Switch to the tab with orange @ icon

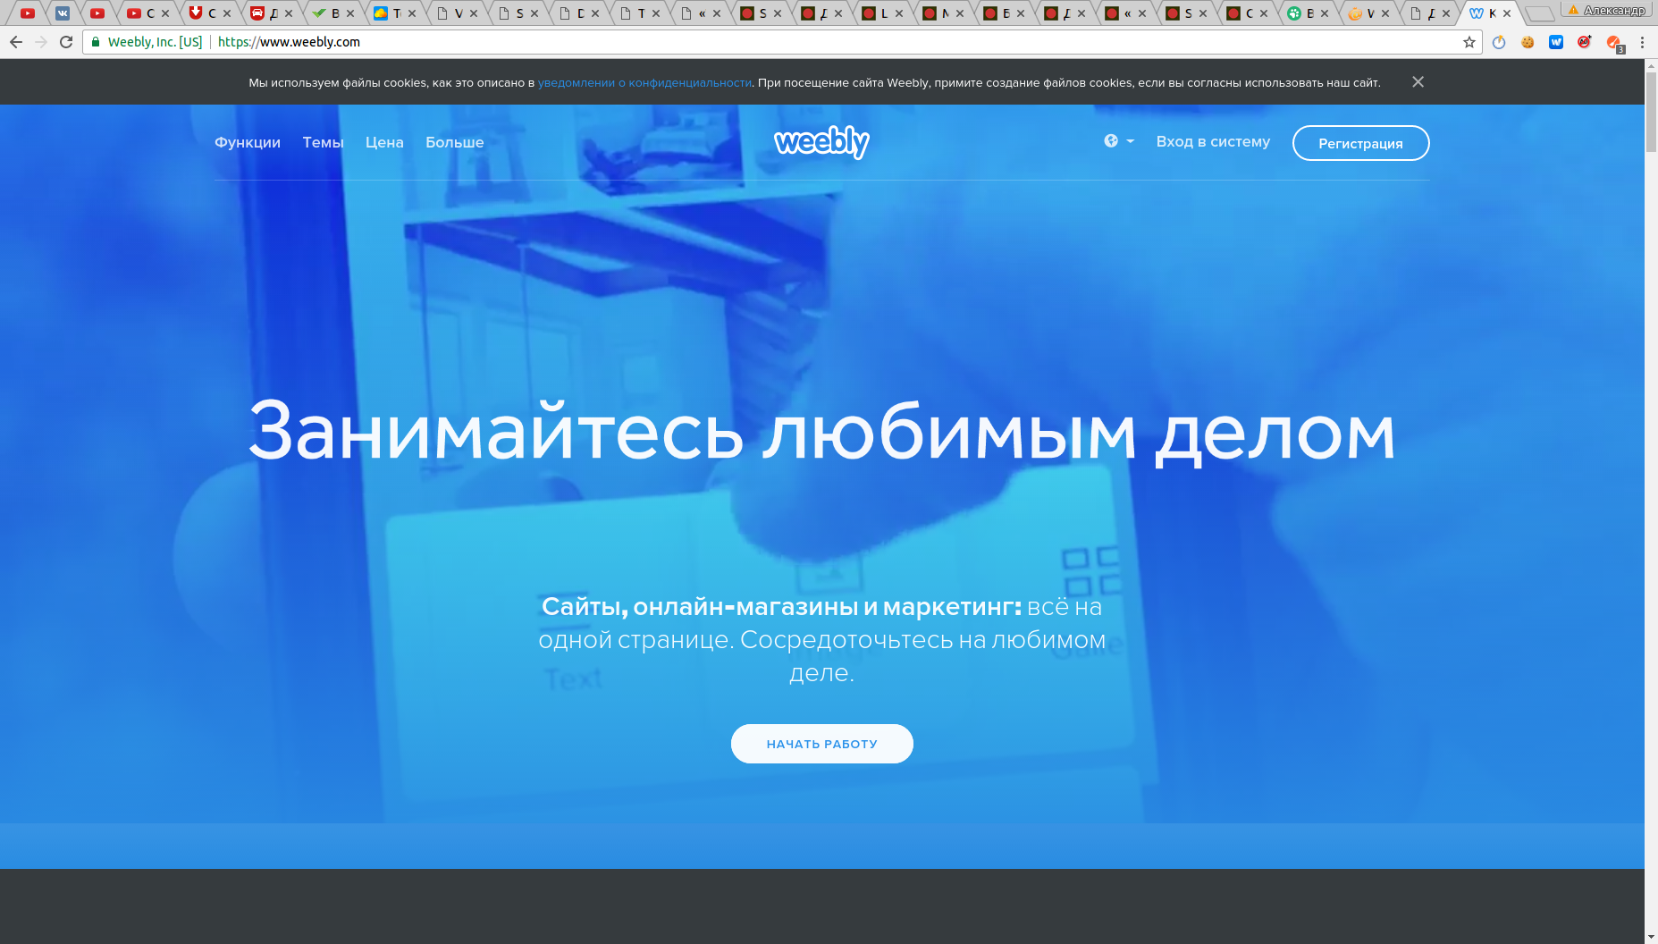coord(1368,13)
